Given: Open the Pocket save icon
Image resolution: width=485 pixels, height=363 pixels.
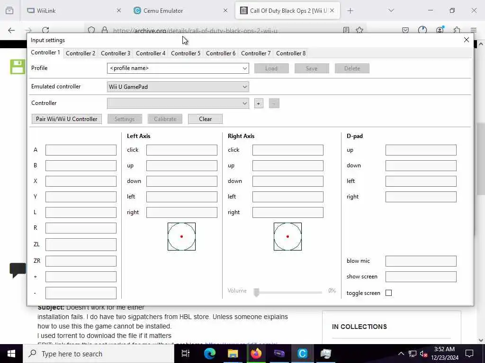Looking at the screenshot, I should pos(405,30).
